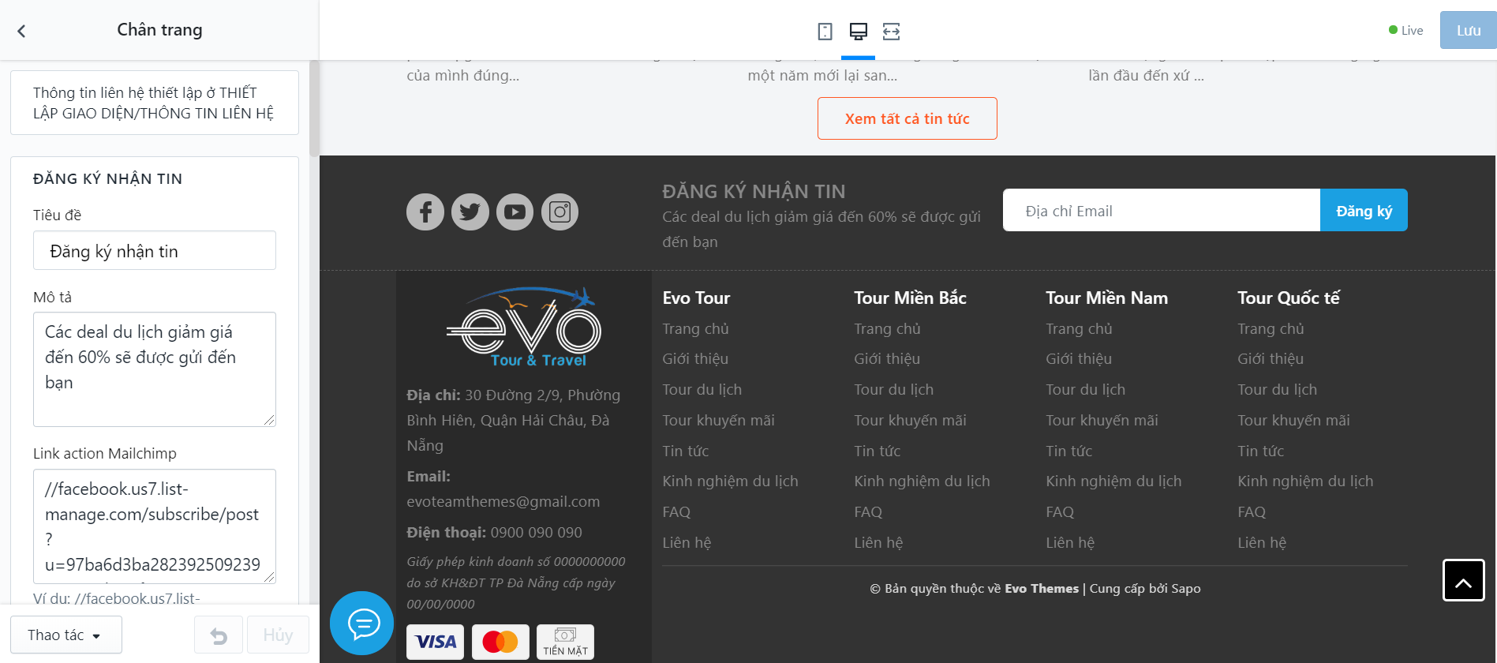Open Liên hệ under Evo Tour
The height and width of the screenshot is (663, 1497).
point(687,543)
